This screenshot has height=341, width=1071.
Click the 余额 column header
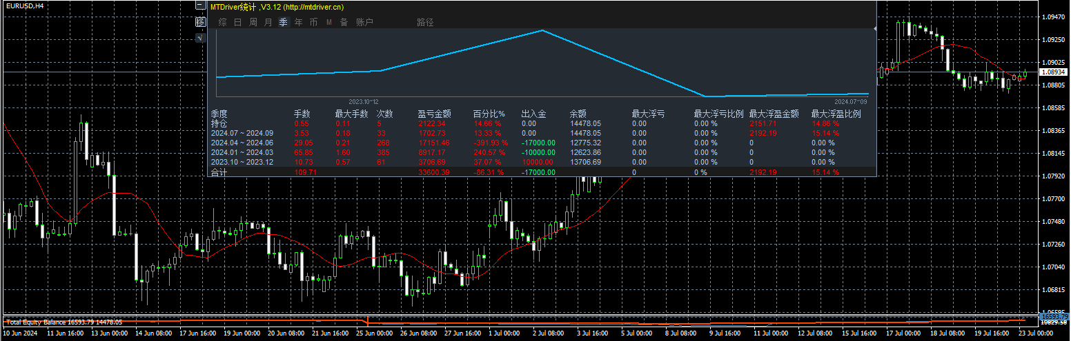point(578,114)
